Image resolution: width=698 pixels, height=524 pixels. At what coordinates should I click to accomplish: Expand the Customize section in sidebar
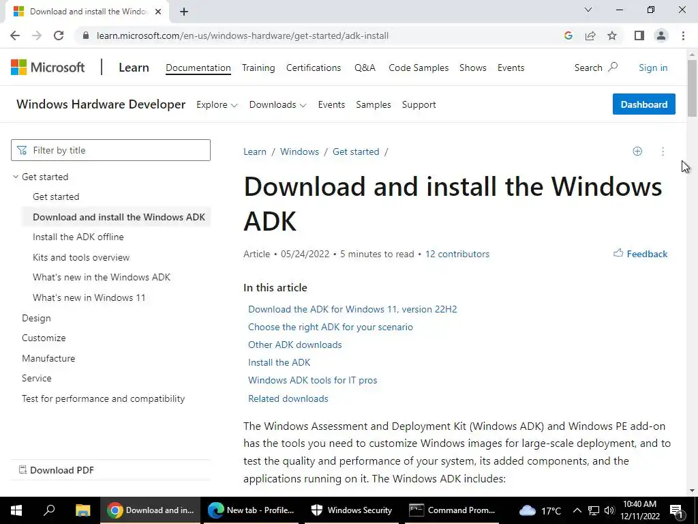click(44, 338)
